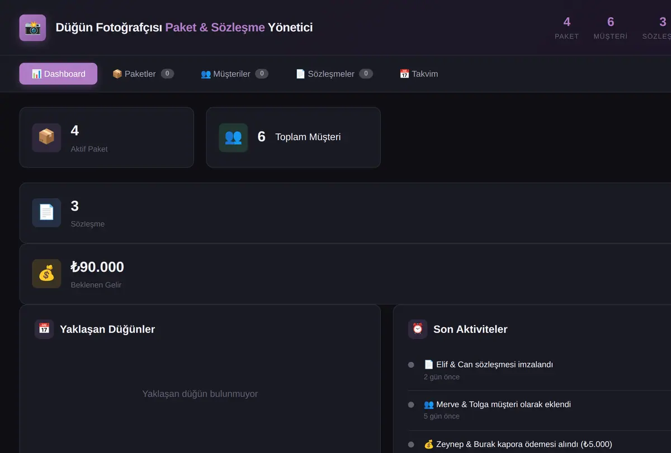The height and width of the screenshot is (453, 671).
Task: Click the Son Aktiviteler heading
Action: (470, 329)
